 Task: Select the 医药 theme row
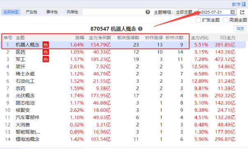point(123,52)
